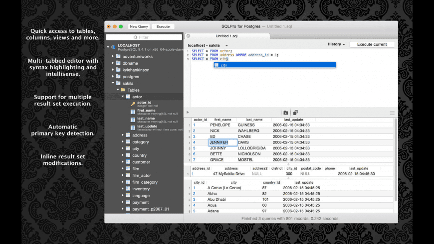Click the country_id column header
The height and width of the screenshot is (244, 434).
click(x=271, y=182)
